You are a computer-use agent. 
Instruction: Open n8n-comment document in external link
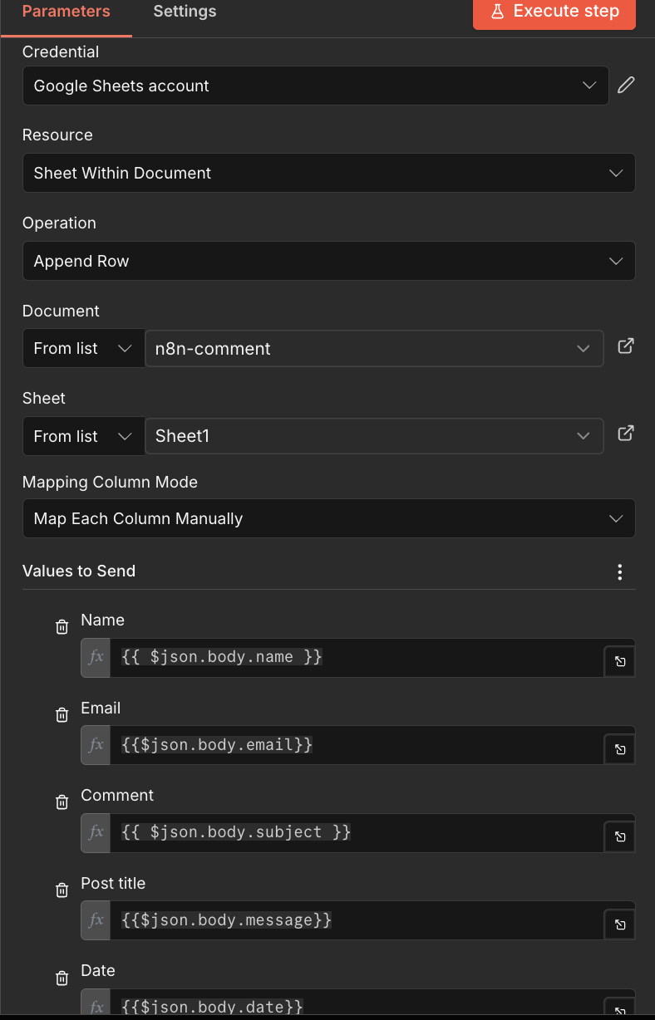626,346
